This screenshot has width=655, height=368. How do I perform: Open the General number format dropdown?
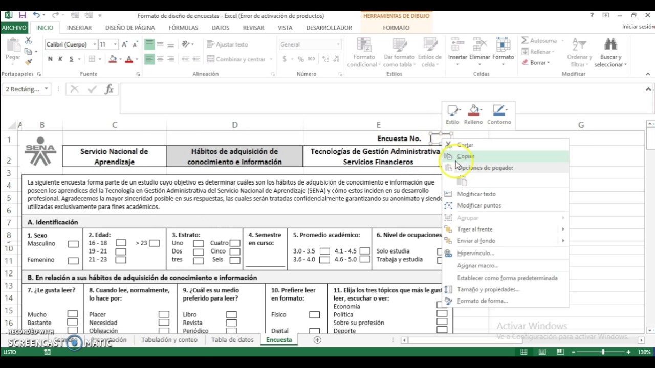pyautogui.click(x=338, y=44)
